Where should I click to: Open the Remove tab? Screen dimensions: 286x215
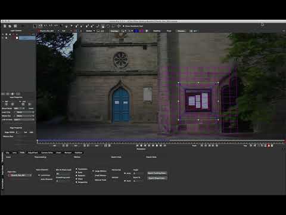pyautogui.click(x=68, y=153)
